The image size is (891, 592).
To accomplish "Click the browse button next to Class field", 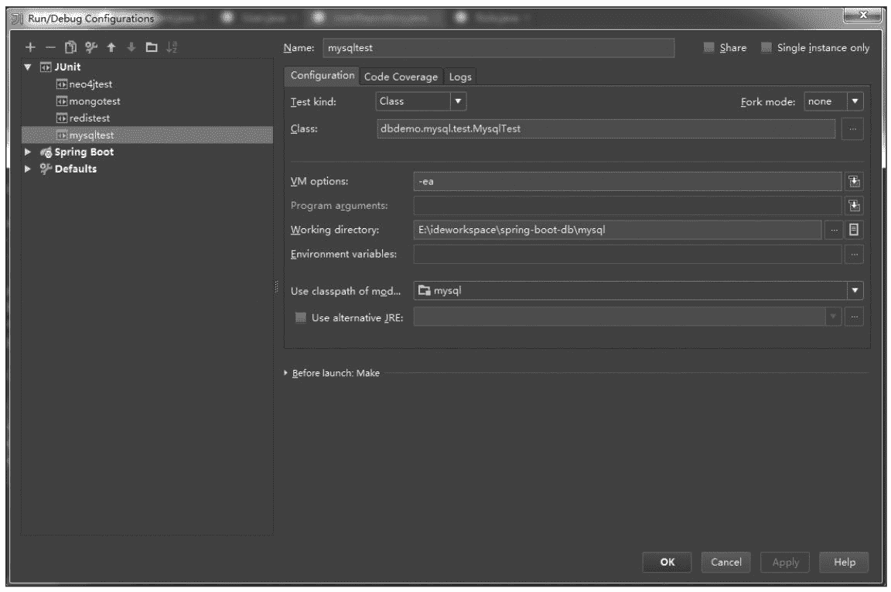I will point(852,129).
